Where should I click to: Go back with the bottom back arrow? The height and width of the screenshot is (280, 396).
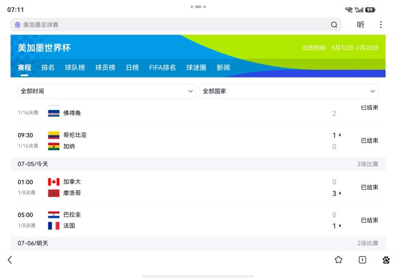(10, 260)
